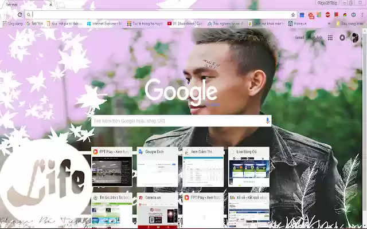This screenshot has height=229, width=367.
Task: Open the Ứng dụng apps shortcut
Action: 13,23
